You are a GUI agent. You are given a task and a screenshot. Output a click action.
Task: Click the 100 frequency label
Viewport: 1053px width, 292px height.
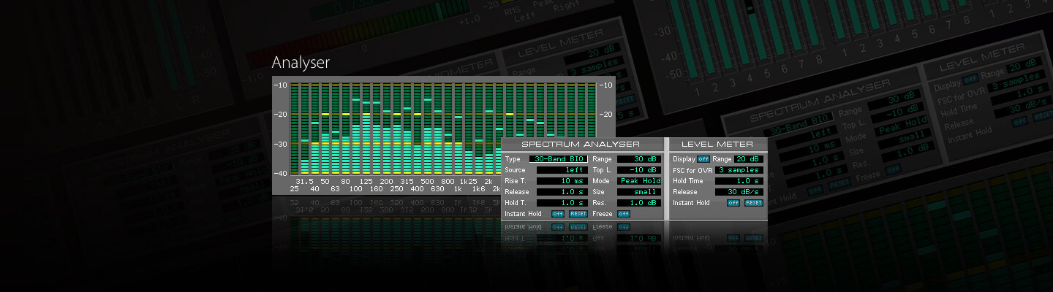click(355, 189)
